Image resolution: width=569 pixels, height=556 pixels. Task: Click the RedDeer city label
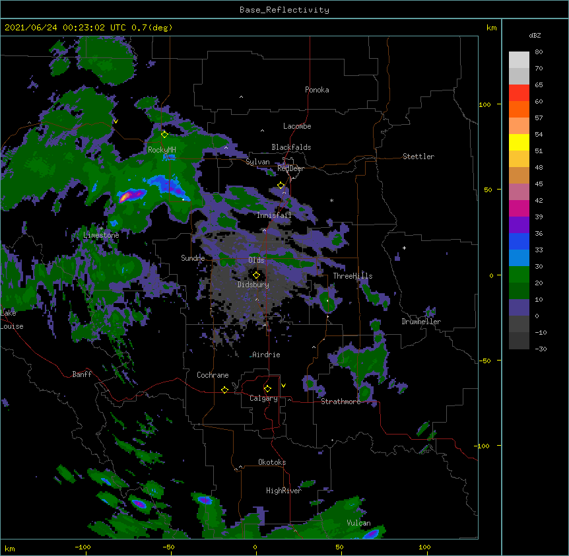pyautogui.click(x=290, y=169)
